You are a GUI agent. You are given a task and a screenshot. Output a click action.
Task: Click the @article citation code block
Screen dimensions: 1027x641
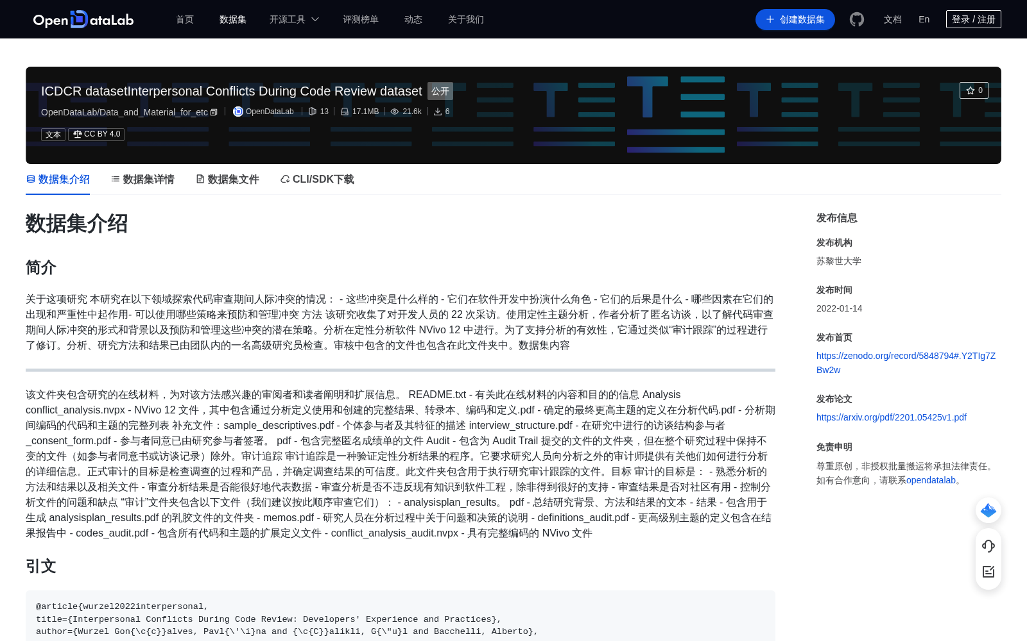coord(401,616)
